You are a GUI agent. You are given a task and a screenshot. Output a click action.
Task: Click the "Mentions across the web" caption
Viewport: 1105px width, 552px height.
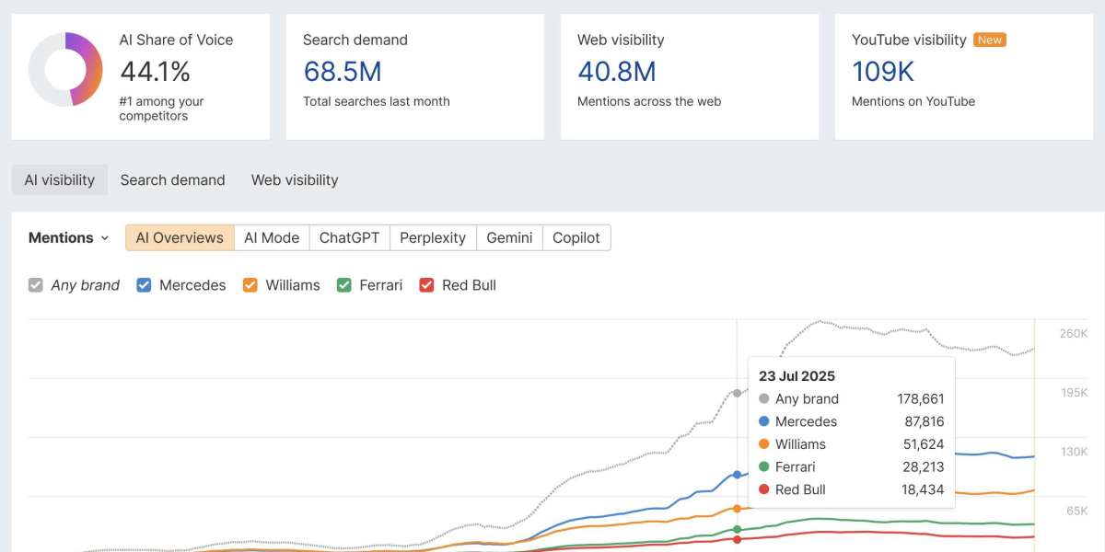649,101
